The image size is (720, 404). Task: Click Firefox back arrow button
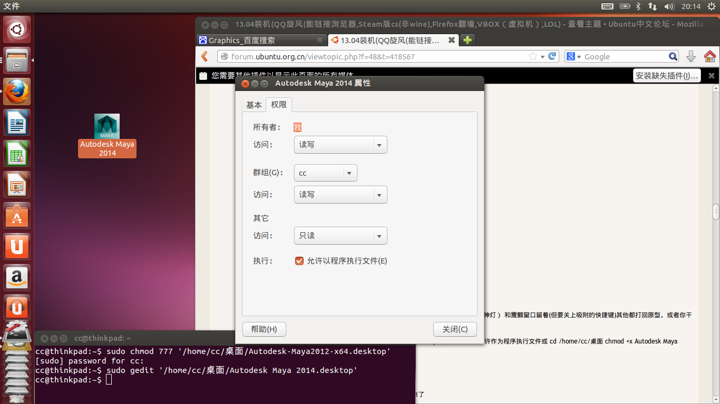[x=205, y=56]
